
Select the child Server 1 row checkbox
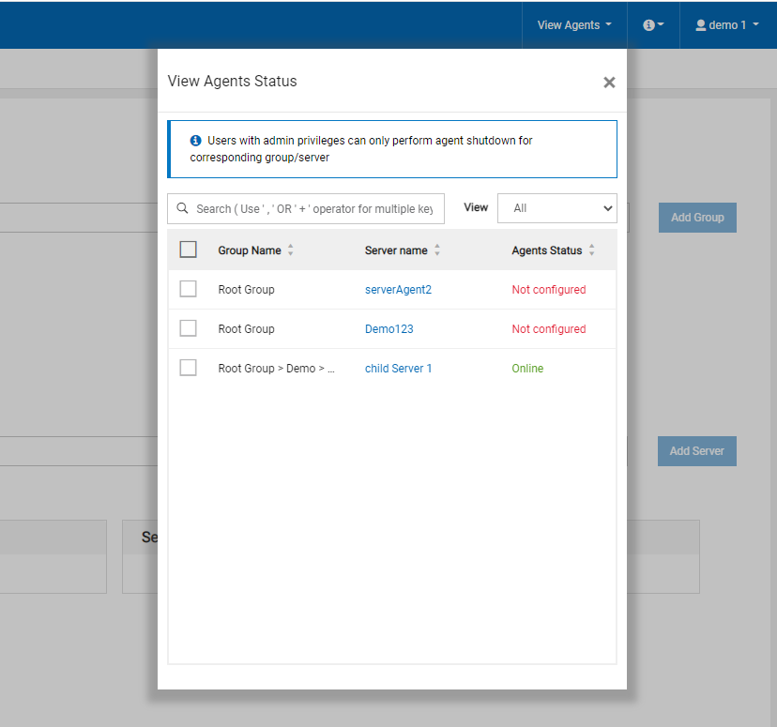pyautogui.click(x=189, y=368)
